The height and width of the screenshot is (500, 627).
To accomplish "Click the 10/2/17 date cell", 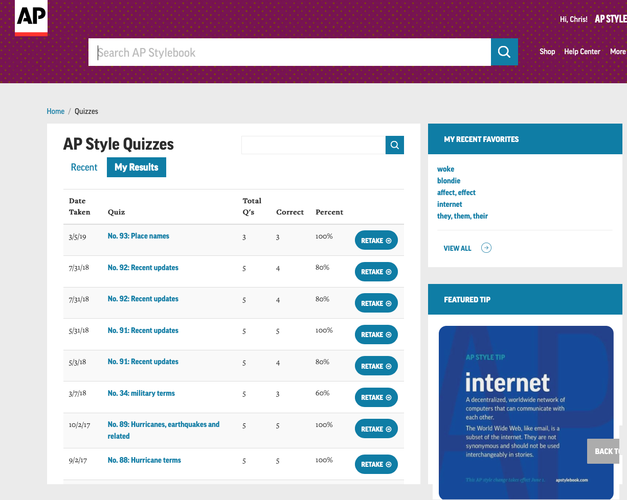I will click(79, 425).
